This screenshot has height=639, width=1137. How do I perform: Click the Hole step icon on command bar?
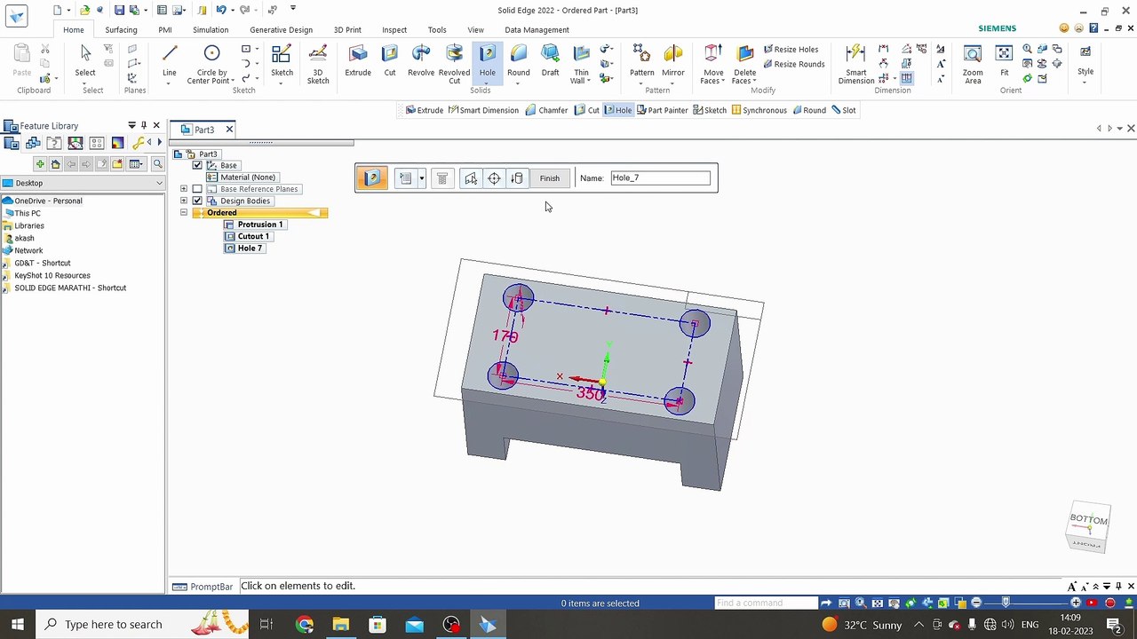click(372, 178)
